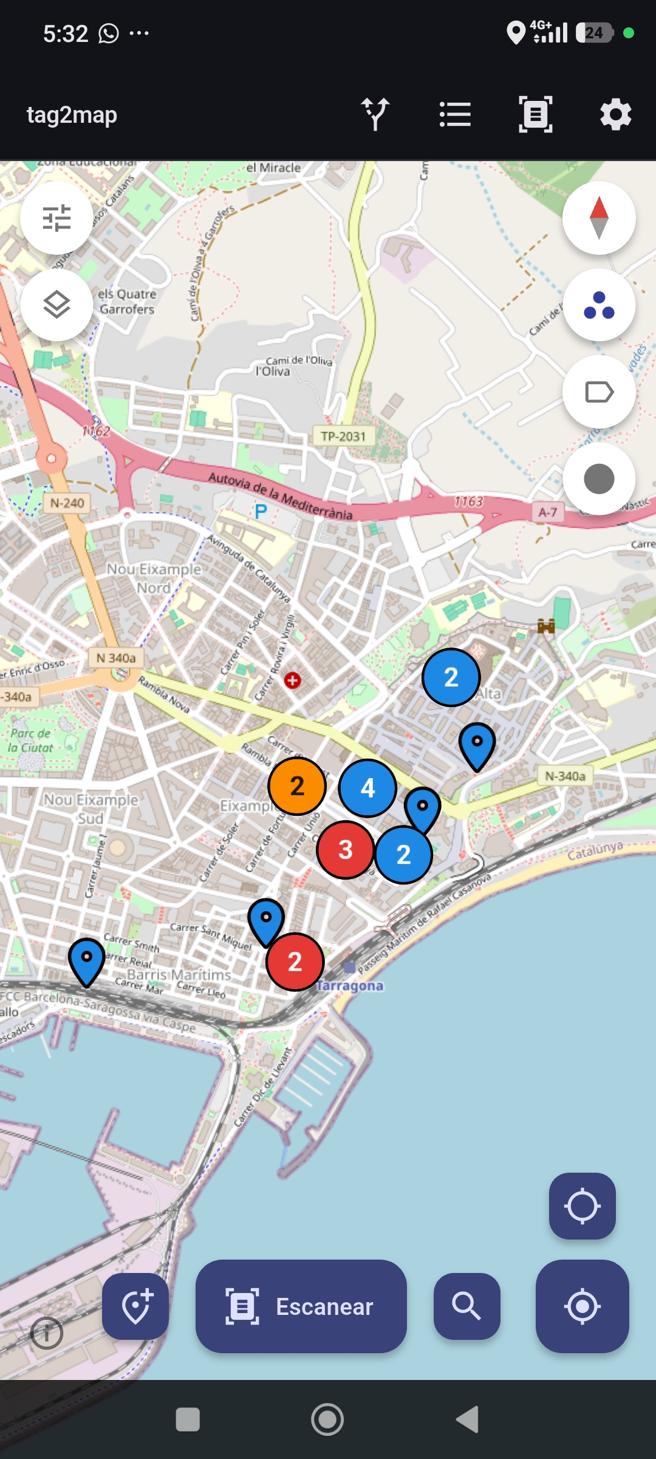
Task: Select blue pin near Carrer Sant Miquel
Action: pyautogui.click(x=266, y=921)
